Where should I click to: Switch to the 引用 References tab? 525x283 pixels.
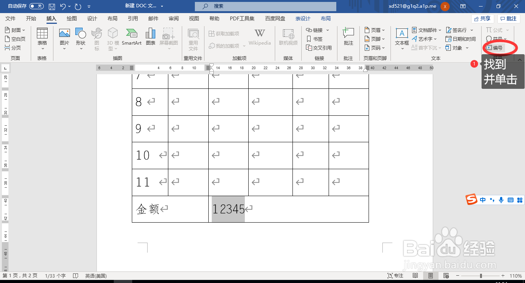(133, 18)
